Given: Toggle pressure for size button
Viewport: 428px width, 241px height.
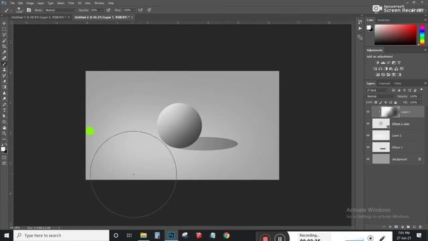Looking at the screenshot, I should pos(149,10).
